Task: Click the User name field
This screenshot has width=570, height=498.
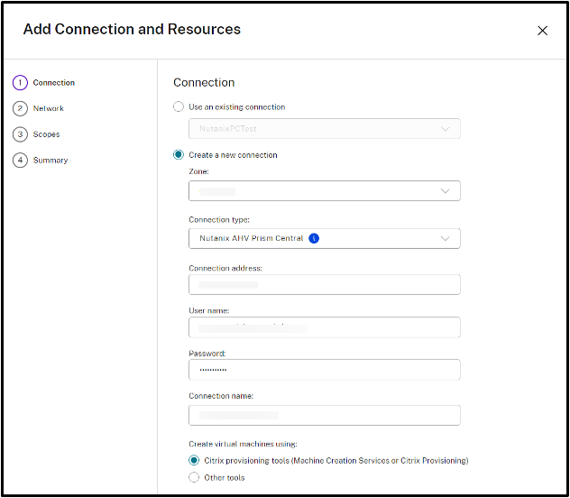Action: point(324,327)
